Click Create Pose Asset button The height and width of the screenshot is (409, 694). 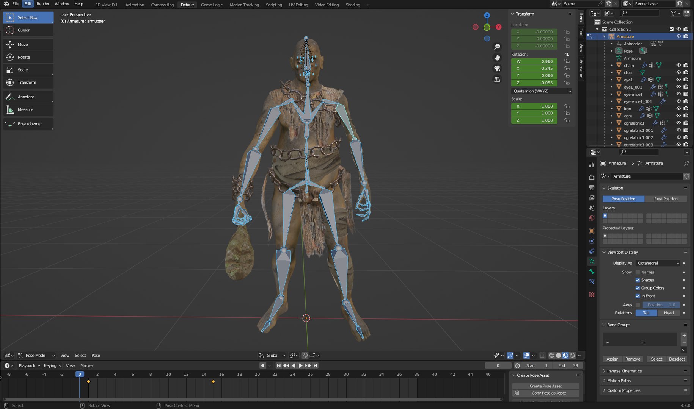point(545,386)
